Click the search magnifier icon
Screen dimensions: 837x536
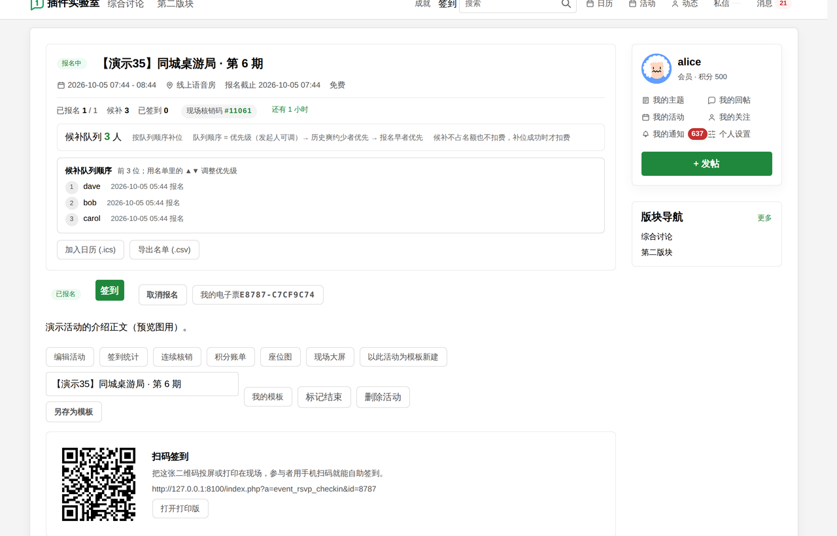[x=566, y=4]
